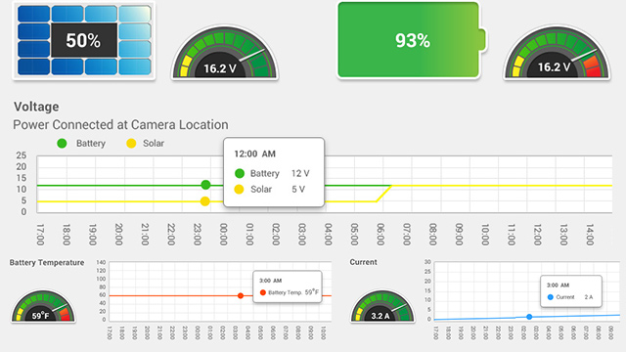The height and width of the screenshot is (352, 626).
Task: Click the Voltage section heading
Action: coord(36,107)
